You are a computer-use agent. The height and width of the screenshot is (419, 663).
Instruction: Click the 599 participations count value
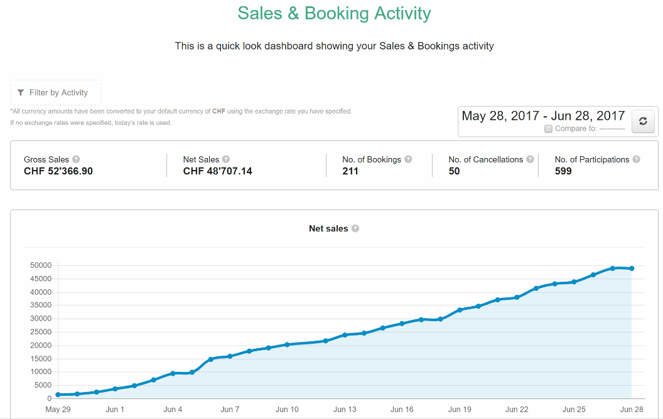pyautogui.click(x=563, y=171)
